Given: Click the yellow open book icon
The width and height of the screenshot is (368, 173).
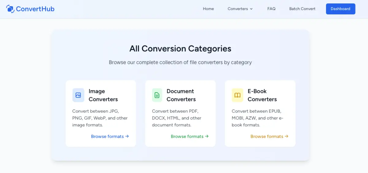Looking at the screenshot, I should [x=237, y=95].
